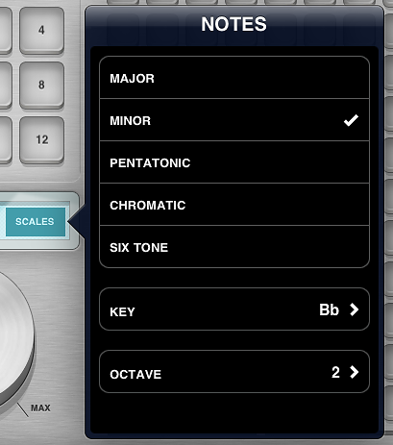Click the MAX label of the knob
The width and height of the screenshot is (393, 445).
click(40, 408)
